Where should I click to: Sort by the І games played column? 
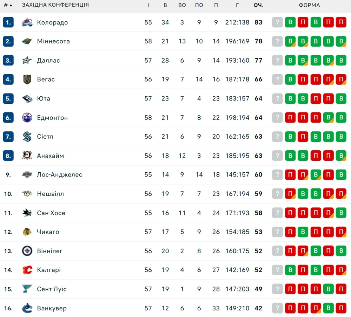coord(148,5)
